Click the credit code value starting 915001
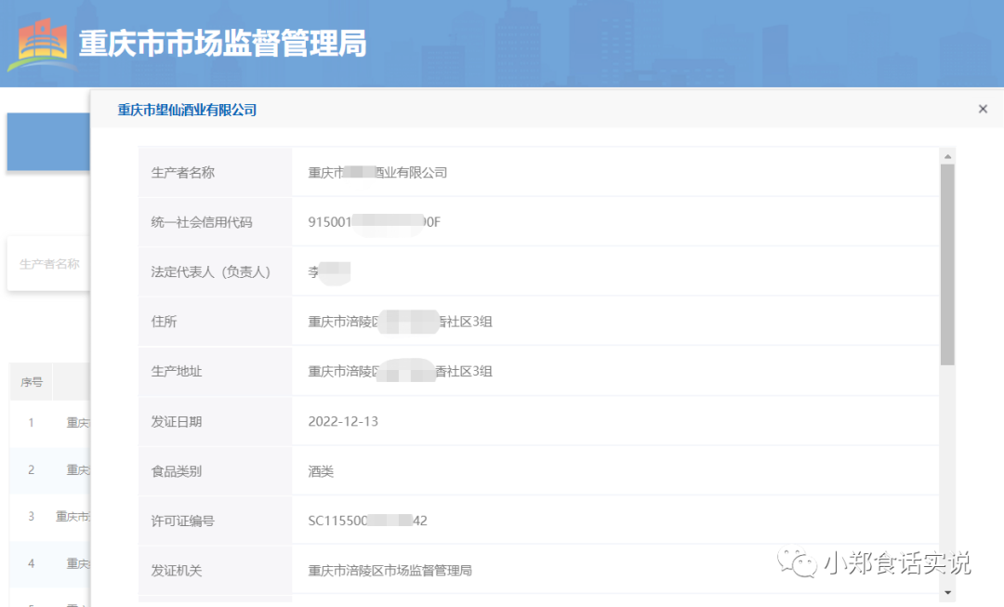 coord(374,222)
